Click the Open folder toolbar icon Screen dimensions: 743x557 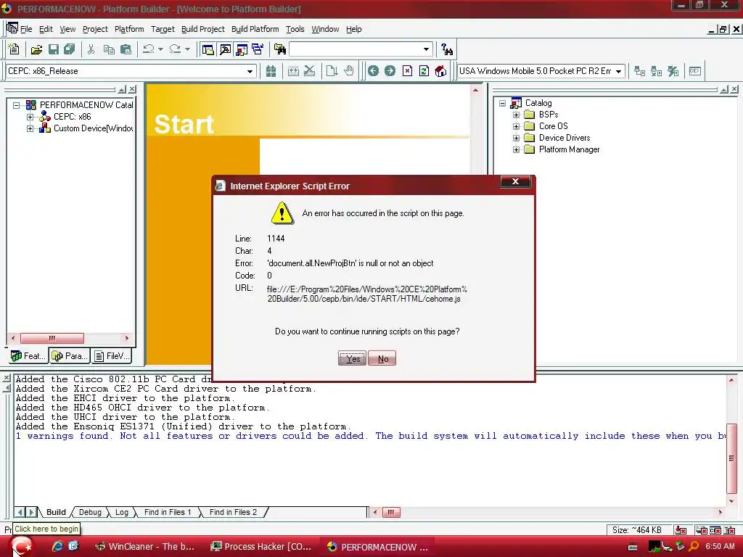coord(36,49)
